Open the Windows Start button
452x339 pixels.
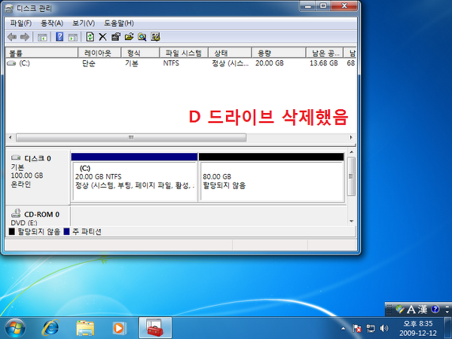[15, 328]
